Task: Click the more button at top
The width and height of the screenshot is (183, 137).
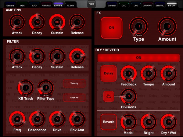Action: tap(91, 4)
